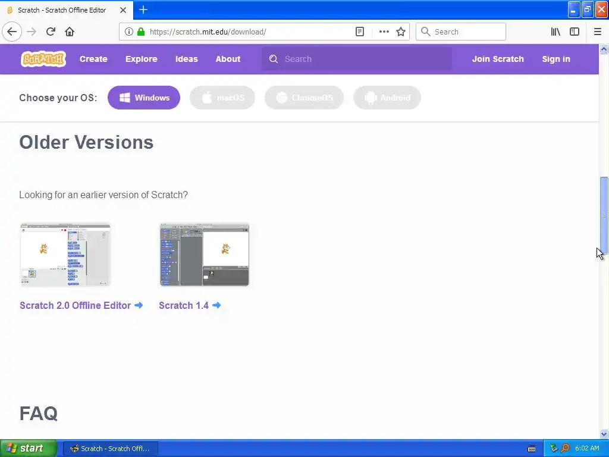Click the magnifier icon in system tray

pyautogui.click(x=565, y=448)
